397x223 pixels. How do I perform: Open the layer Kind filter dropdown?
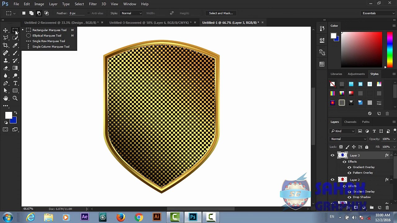click(x=343, y=131)
